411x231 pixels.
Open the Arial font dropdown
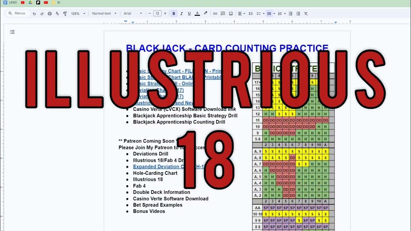click(x=133, y=13)
